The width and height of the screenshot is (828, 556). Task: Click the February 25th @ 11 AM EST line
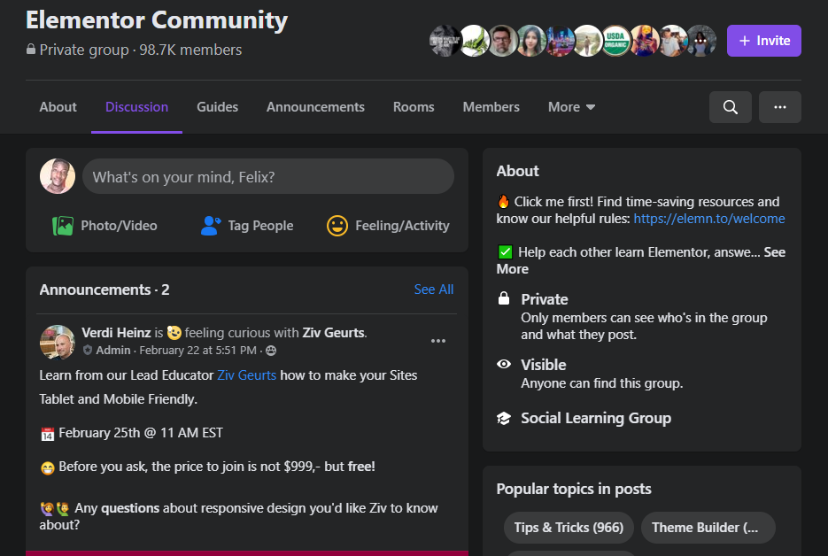point(141,433)
